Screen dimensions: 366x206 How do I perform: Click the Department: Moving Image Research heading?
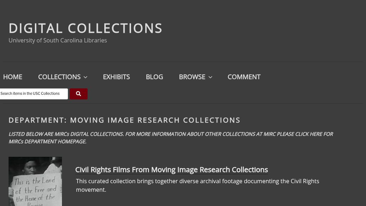(x=124, y=120)
